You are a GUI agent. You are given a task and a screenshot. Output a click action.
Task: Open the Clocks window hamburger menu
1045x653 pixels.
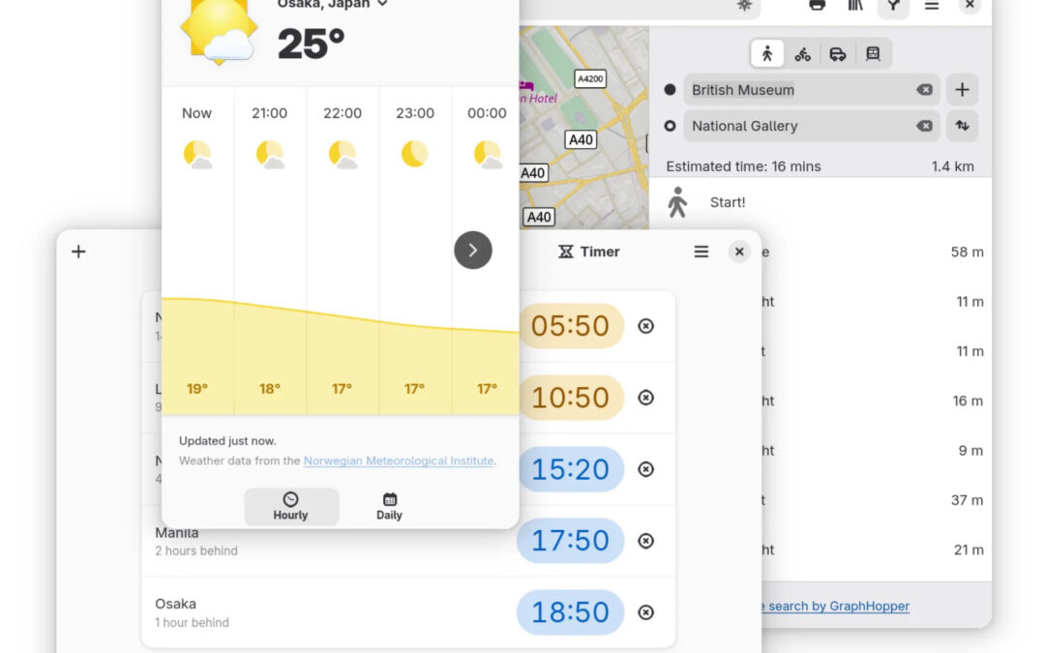[702, 252]
